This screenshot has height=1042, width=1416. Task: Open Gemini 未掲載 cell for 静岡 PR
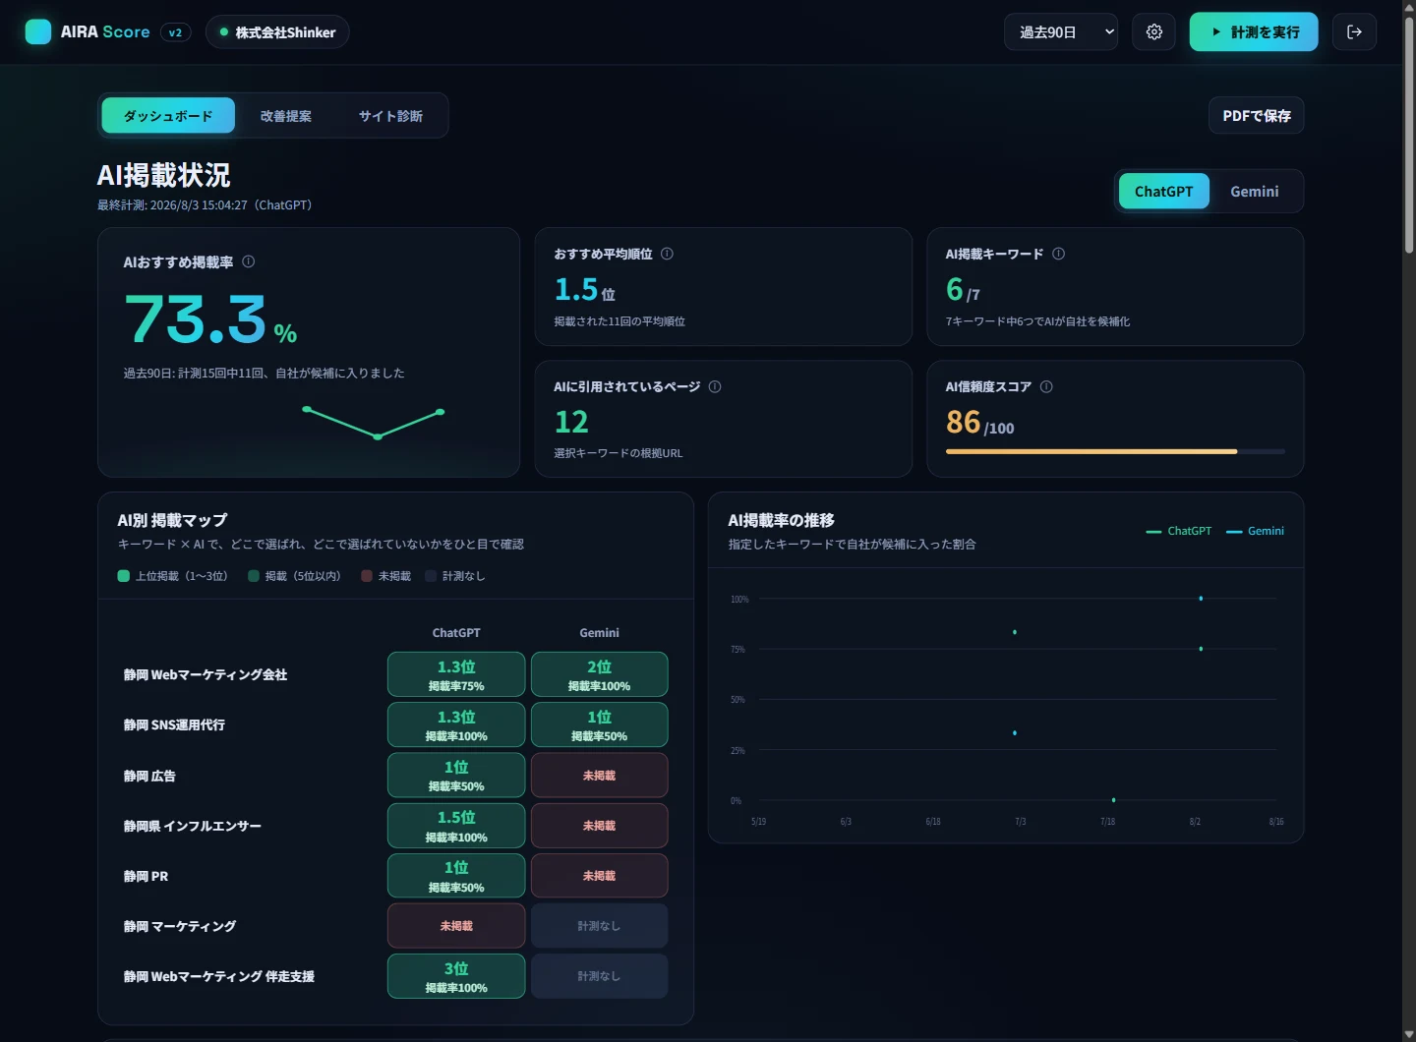600,876
